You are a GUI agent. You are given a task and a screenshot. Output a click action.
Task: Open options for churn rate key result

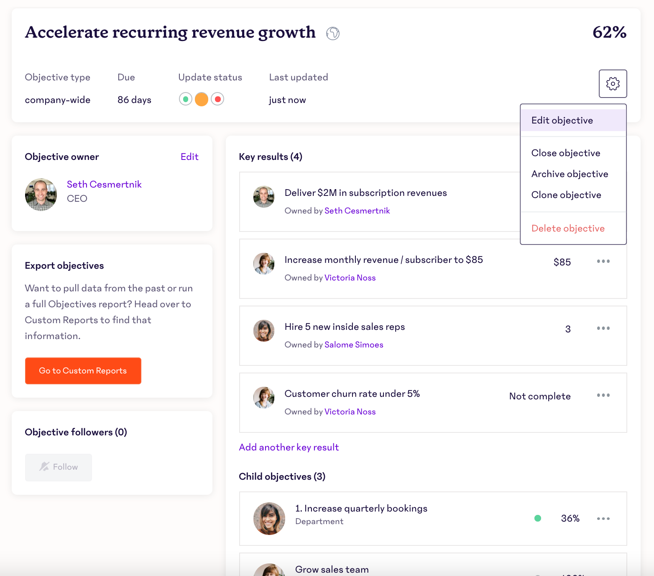click(x=603, y=395)
